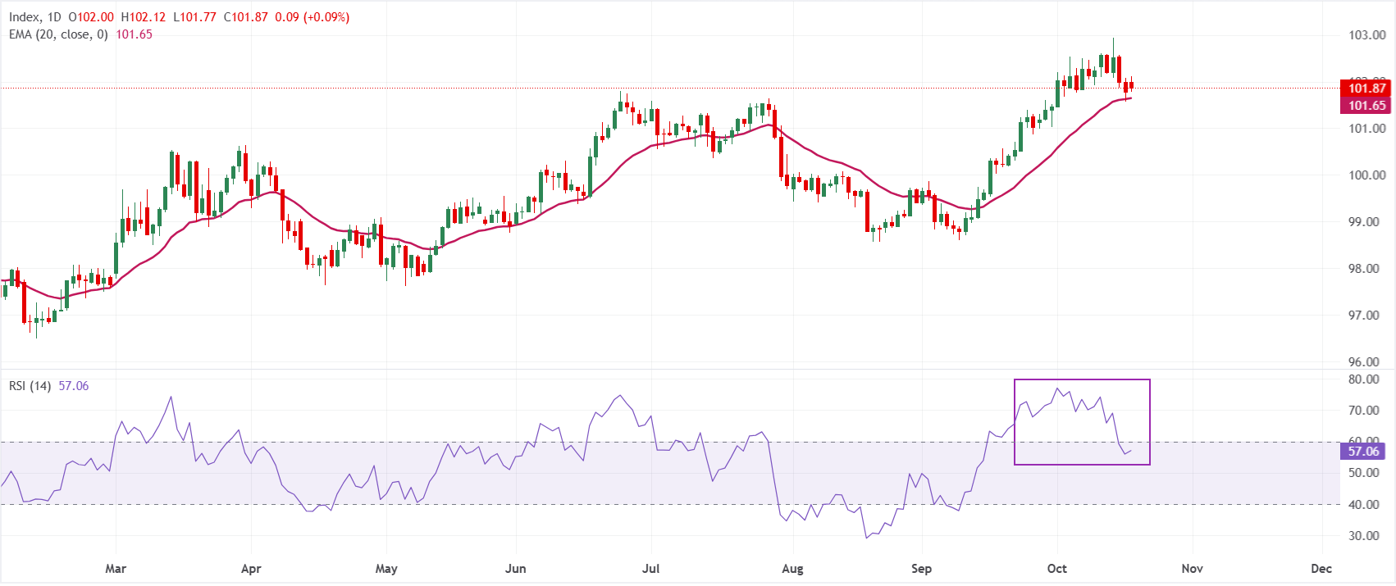Click the purple rectangle highlighting the RSI
The width and height of the screenshot is (1396, 586).
coord(1082,422)
